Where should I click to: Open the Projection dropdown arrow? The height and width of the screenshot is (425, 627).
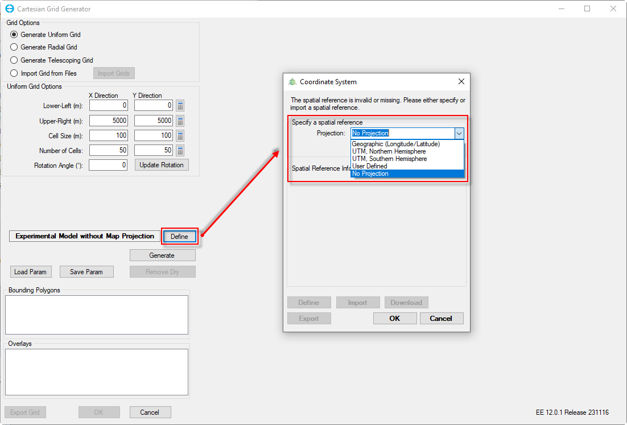coord(459,133)
